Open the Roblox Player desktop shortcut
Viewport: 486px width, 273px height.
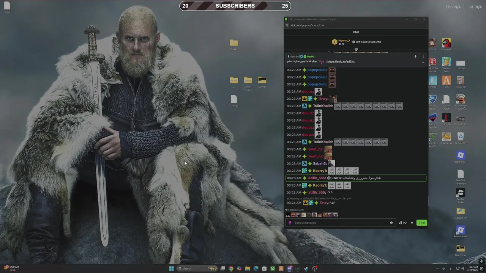tap(461, 231)
